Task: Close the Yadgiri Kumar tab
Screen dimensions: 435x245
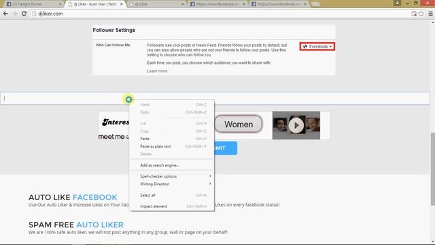Action: point(60,4)
